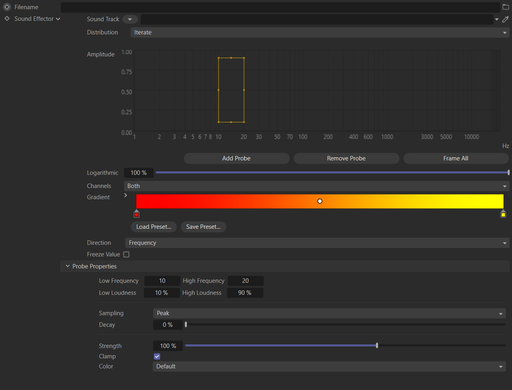The width and height of the screenshot is (512, 390).
Task: Select the yellow gradient color knot
Action: (503, 214)
